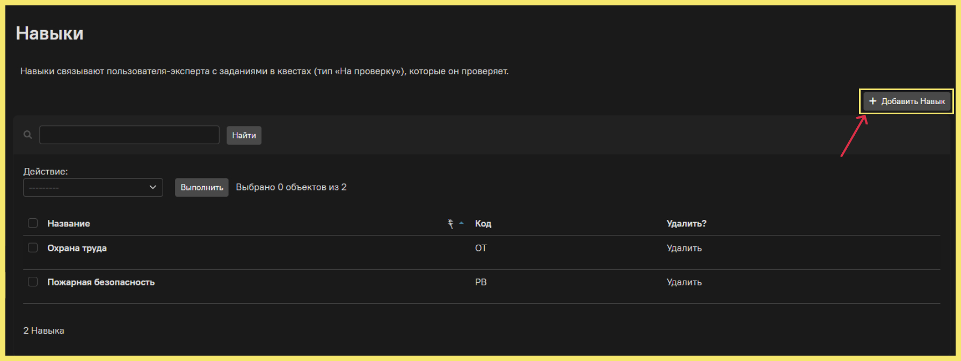Image resolution: width=961 pixels, height=361 pixels.
Task: Open the Пожарная безопасность skill link
Action: (x=101, y=282)
